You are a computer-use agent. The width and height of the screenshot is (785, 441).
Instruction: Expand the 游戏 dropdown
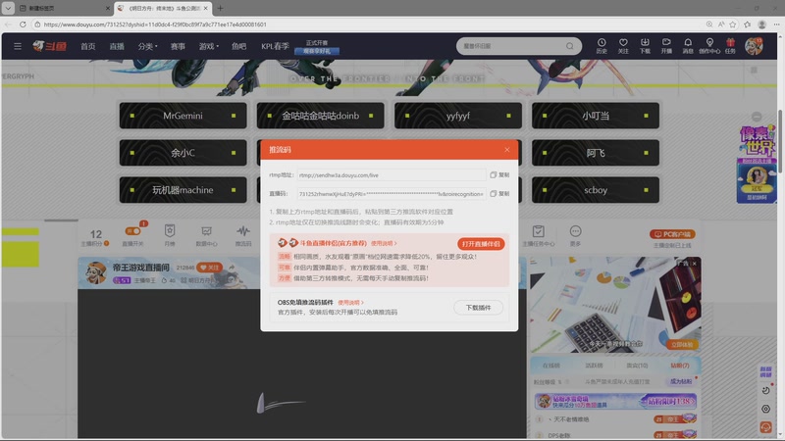[208, 46]
